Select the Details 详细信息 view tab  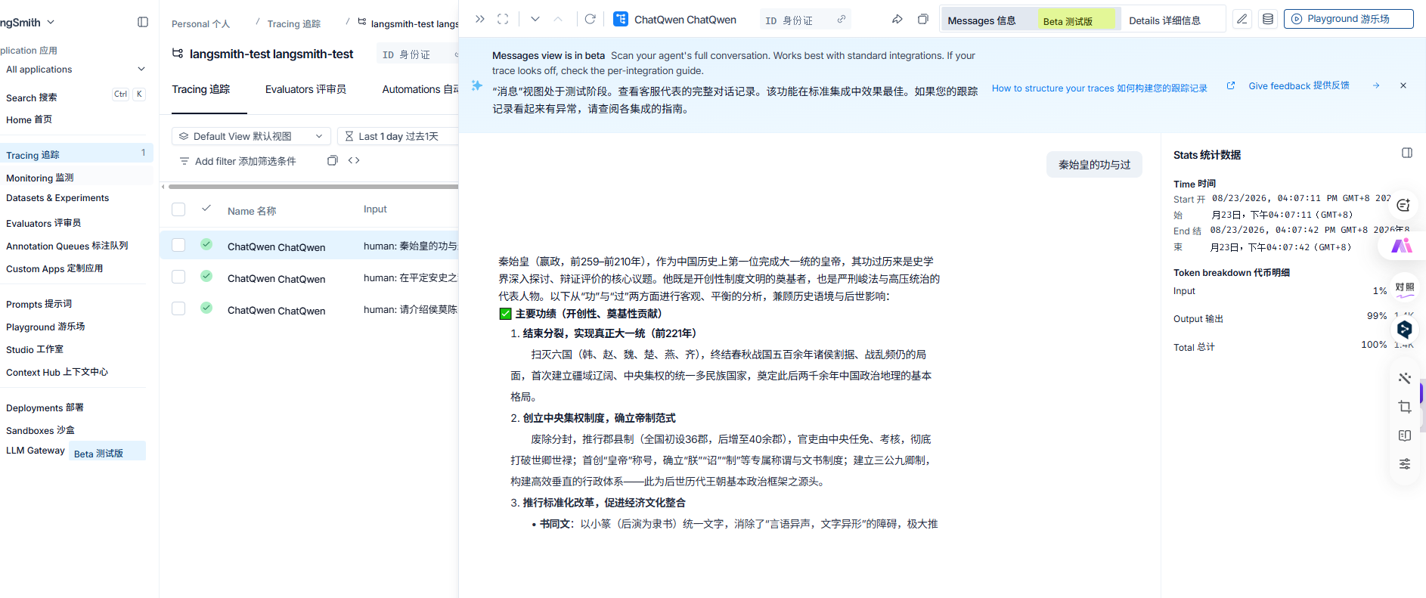1164,20
